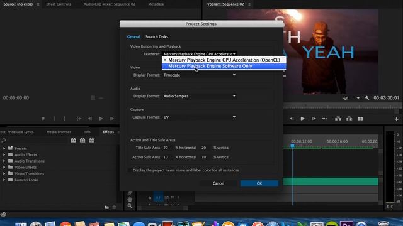Screen dimensions: 403x226
Task: Mark Out point in Source monitor
Action: point(64,119)
